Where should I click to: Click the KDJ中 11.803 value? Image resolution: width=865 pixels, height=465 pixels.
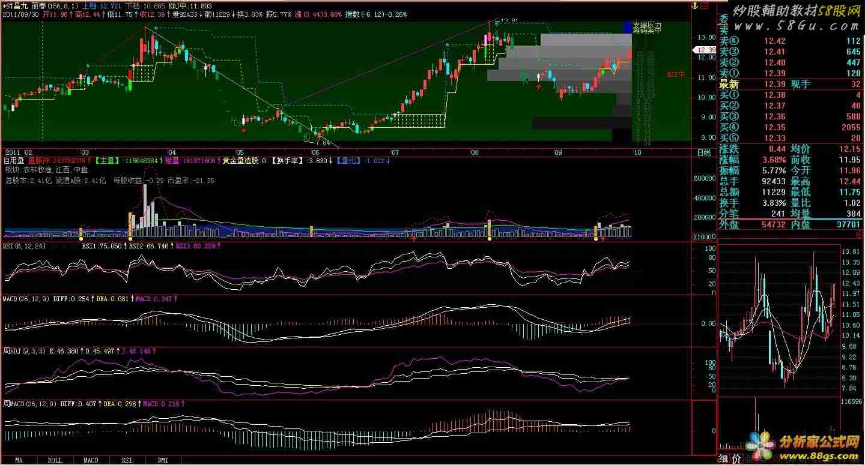tap(192, 5)
